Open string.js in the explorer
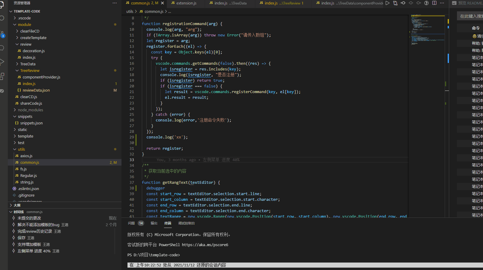The image size is (483, 270). 27,182
